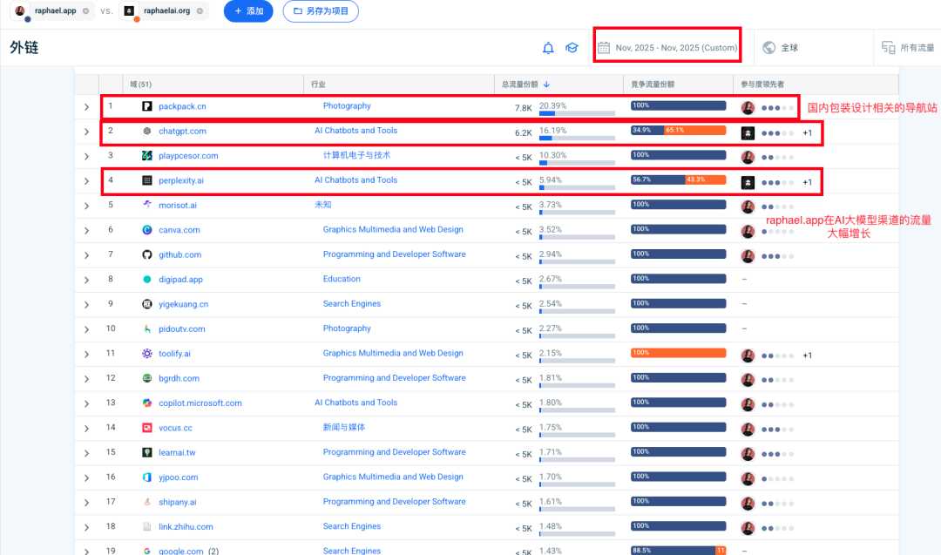The width and height of the screenshot is (941, 555).
Task: Expand the digipad.app row
Action: point(86,281)
